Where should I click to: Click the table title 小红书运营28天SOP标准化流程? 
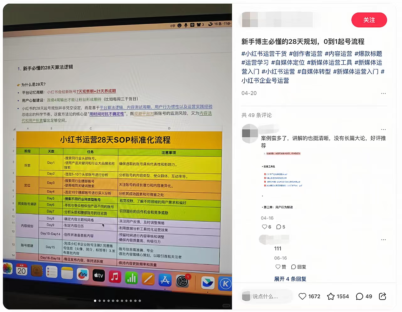(x=115, y=140)
